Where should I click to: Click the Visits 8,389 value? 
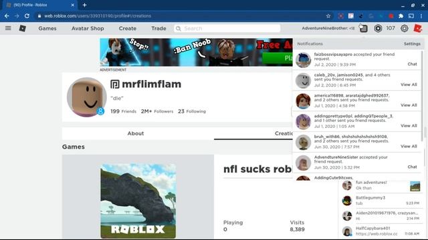297,229
